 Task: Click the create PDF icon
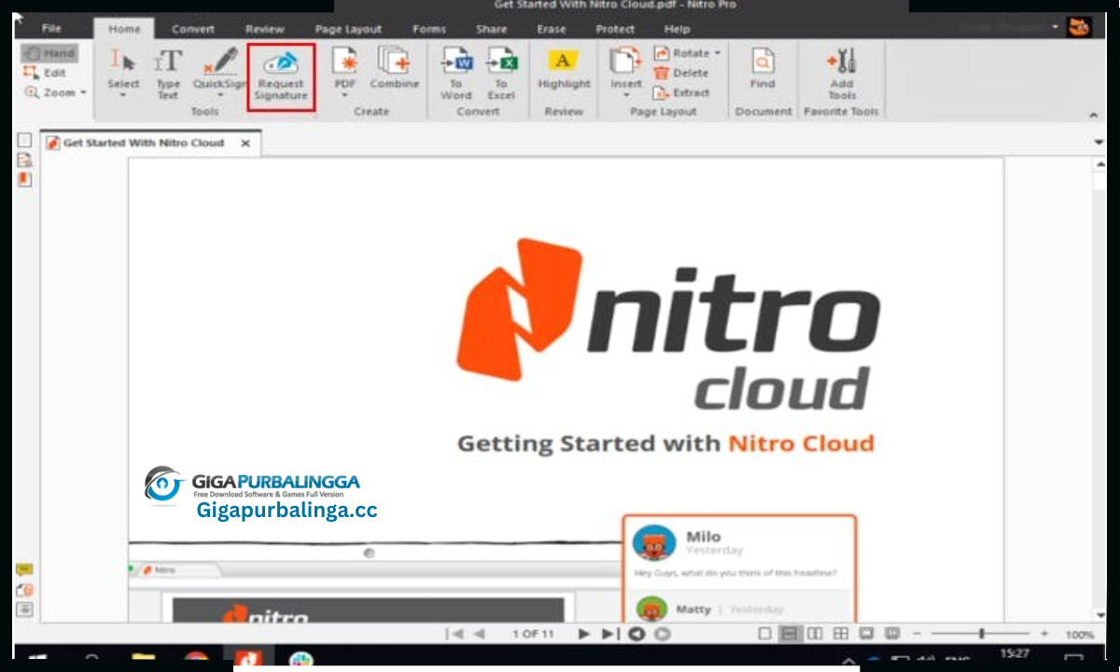[345, 62]
